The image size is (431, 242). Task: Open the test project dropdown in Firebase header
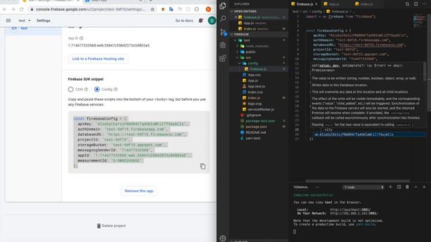(24, 21)
